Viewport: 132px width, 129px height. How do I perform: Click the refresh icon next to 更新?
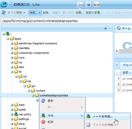(43, 101)
